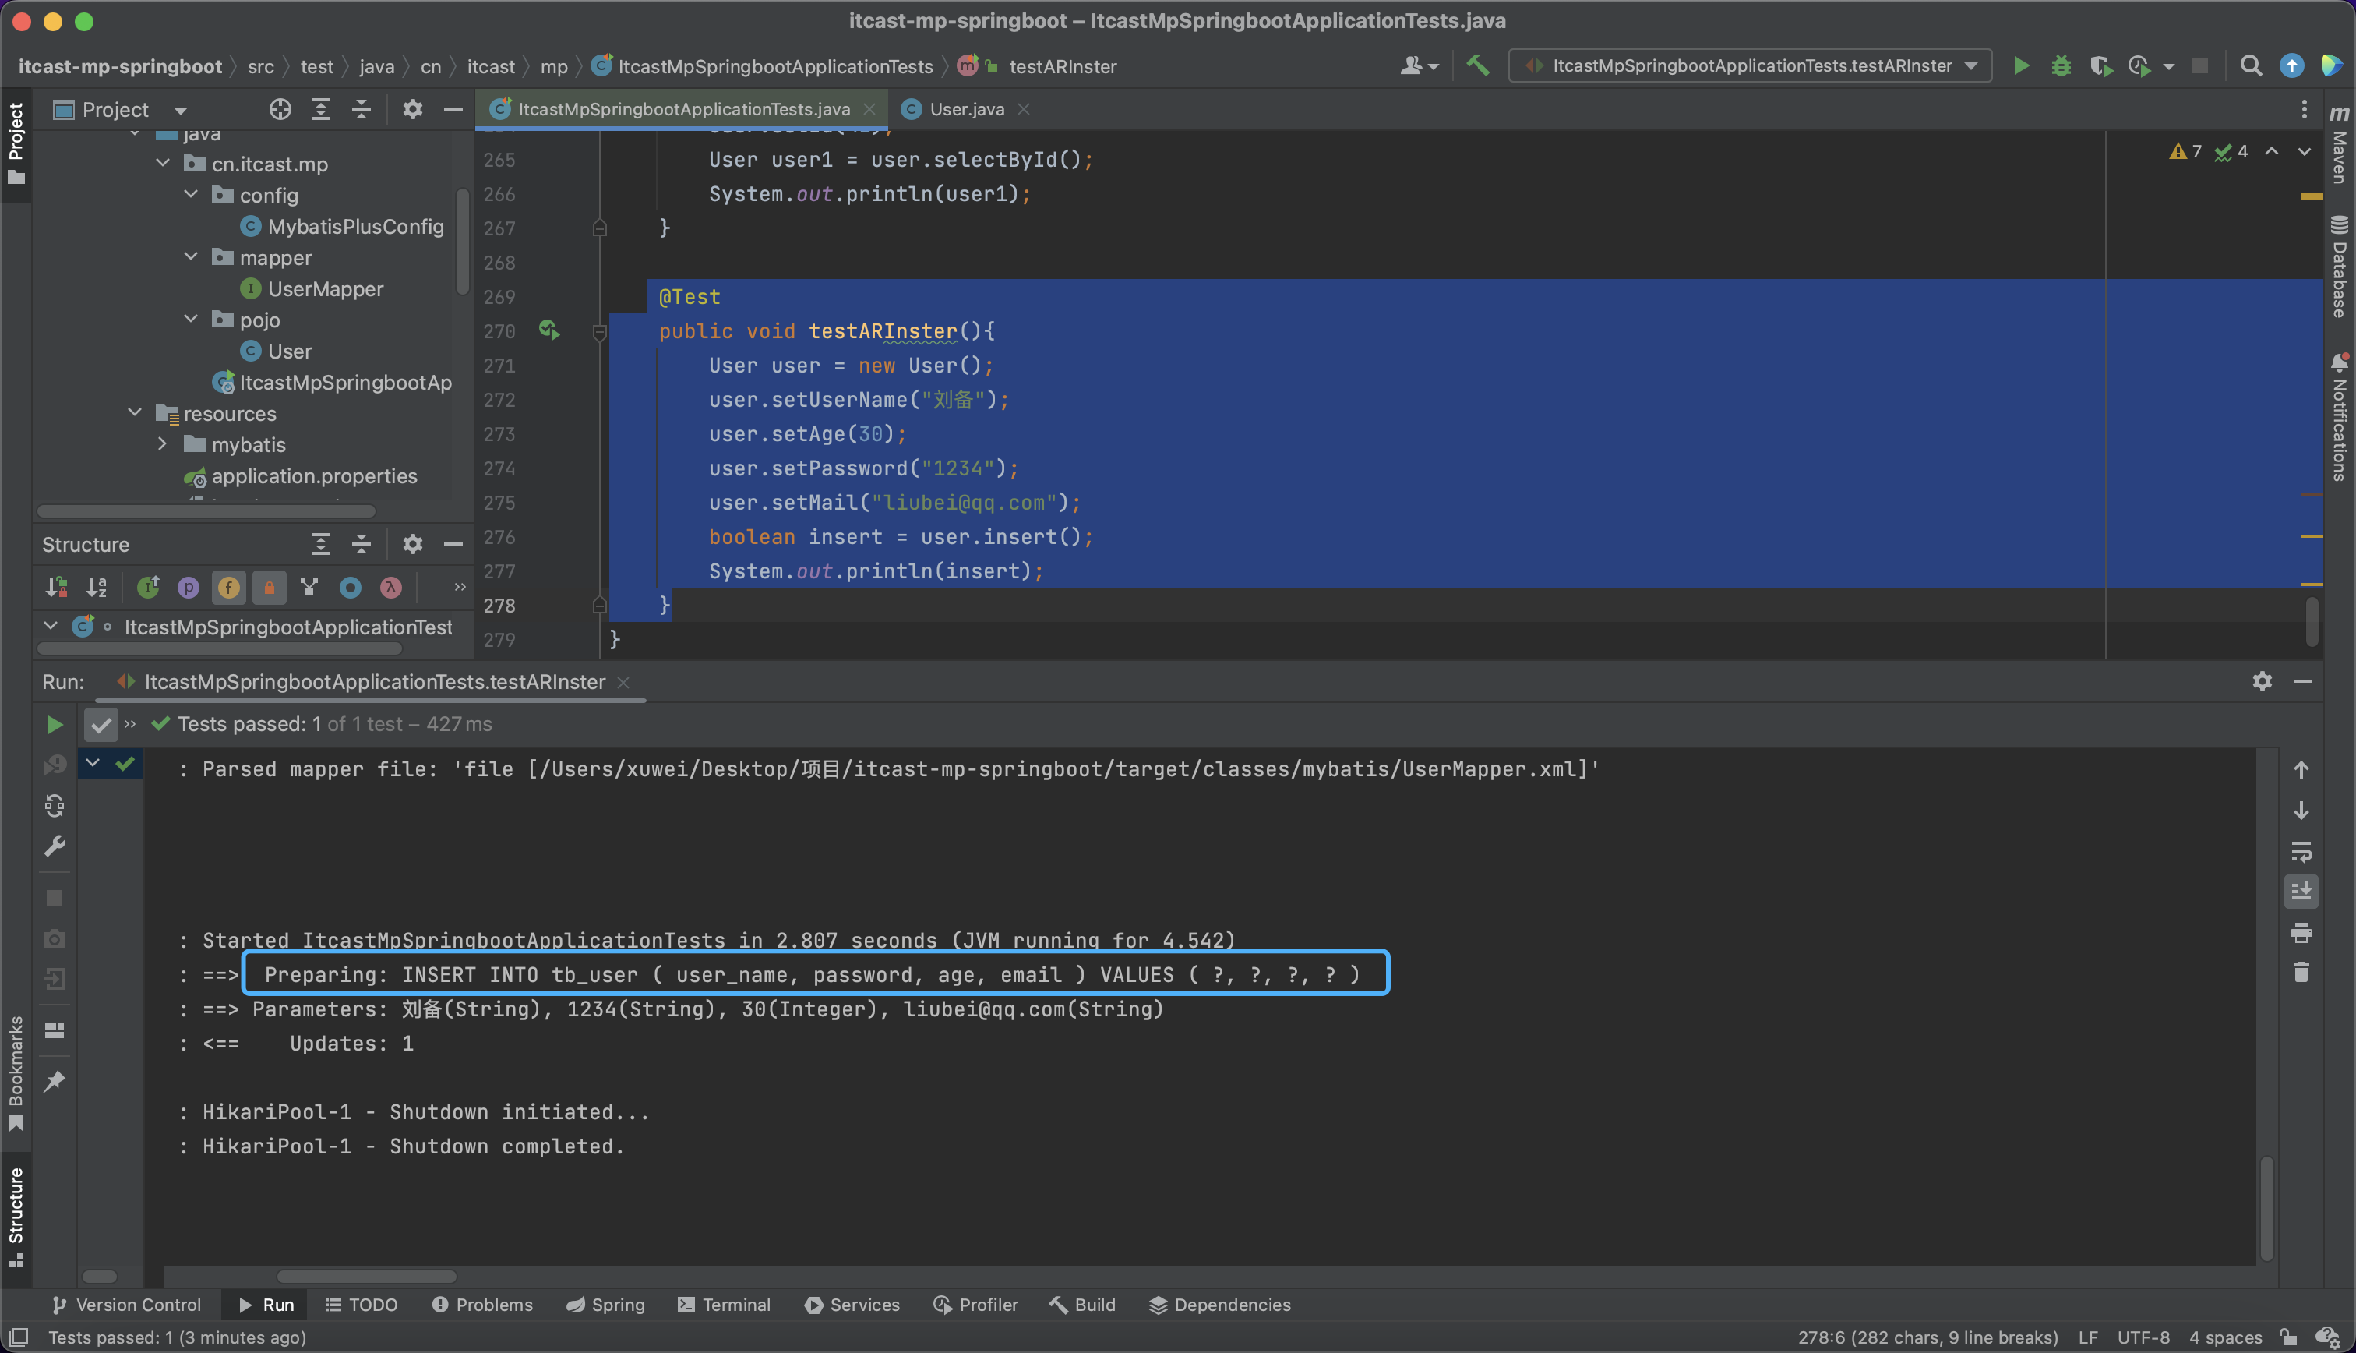Click run gutter icon beside testARInster method
The image size is (2356, 1353).
coord(548,330)
